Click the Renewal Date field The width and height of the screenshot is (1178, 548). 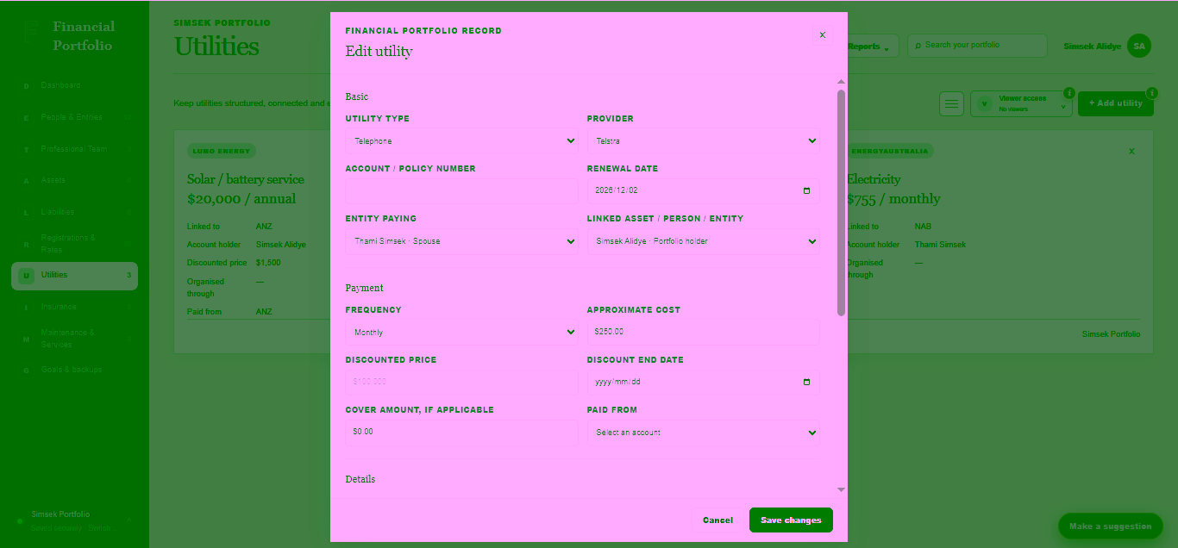[x=703, y=191]
